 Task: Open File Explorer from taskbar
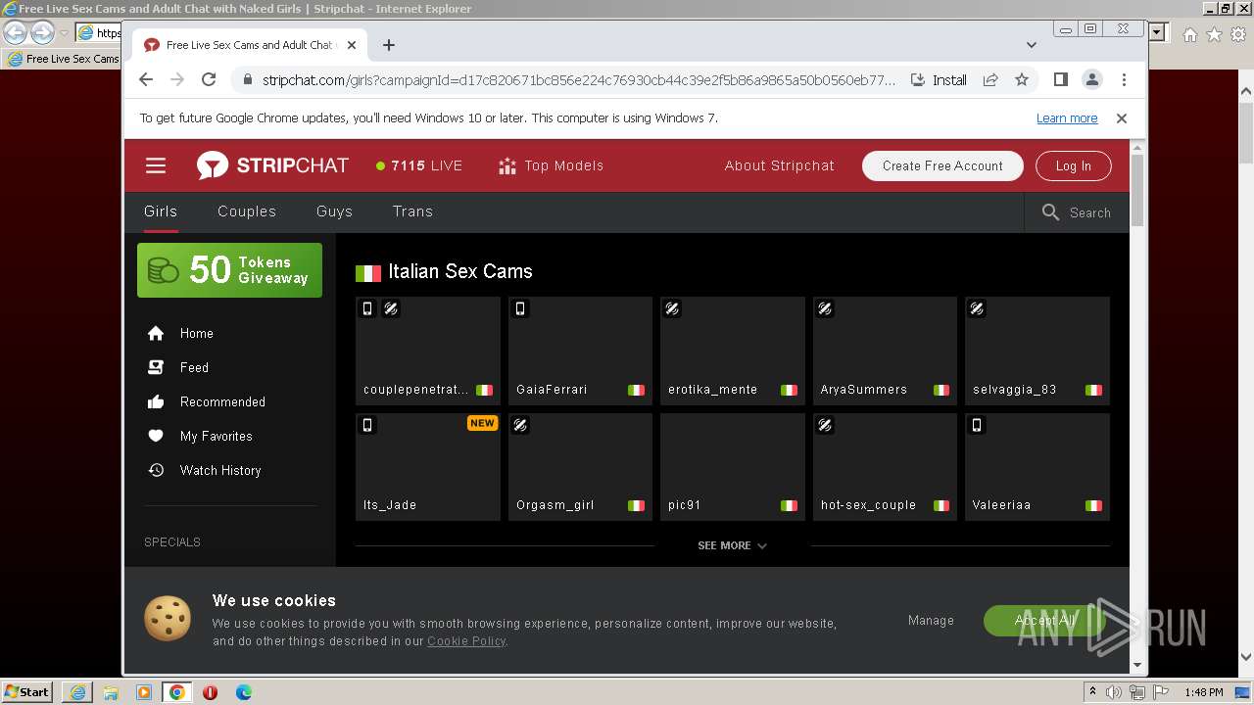click(111, 692)
